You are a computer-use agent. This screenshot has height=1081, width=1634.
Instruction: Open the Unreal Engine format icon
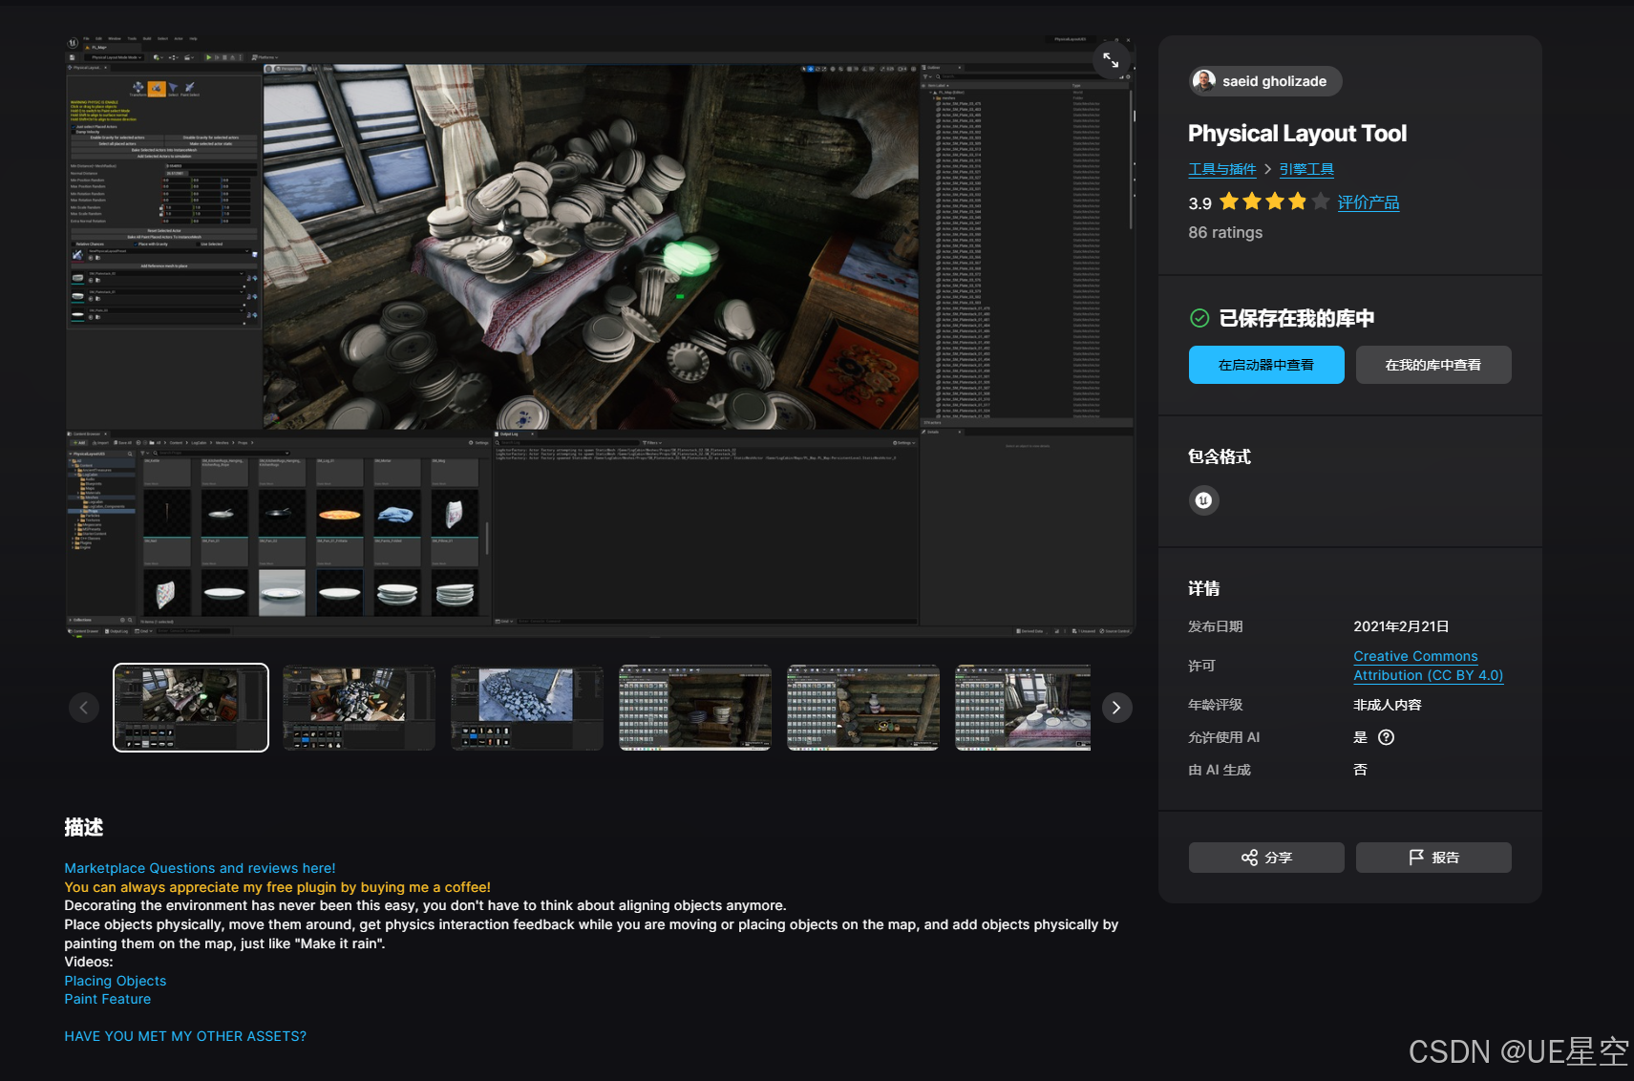point(1203,499)
